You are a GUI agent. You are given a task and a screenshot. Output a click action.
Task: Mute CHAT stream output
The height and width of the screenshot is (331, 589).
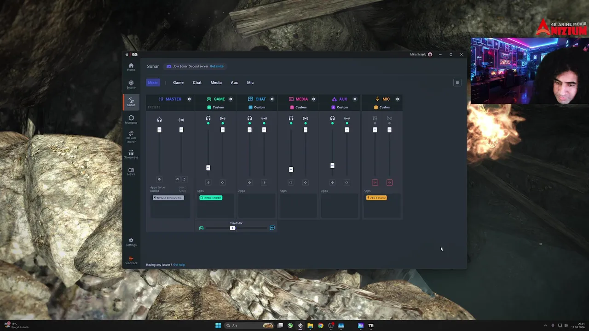pos(264,183)
